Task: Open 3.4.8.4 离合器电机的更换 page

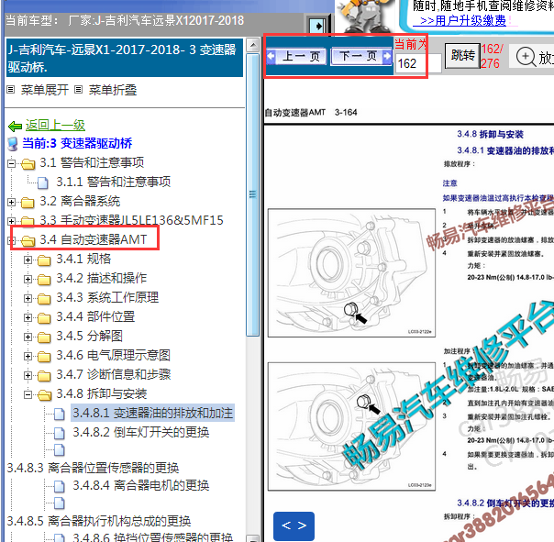Action: point(141,486)
